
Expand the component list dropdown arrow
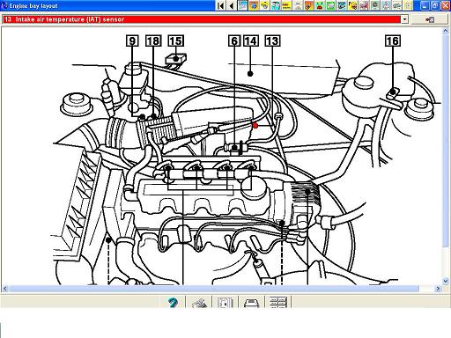pyautogui.click(x=404, y=19)
